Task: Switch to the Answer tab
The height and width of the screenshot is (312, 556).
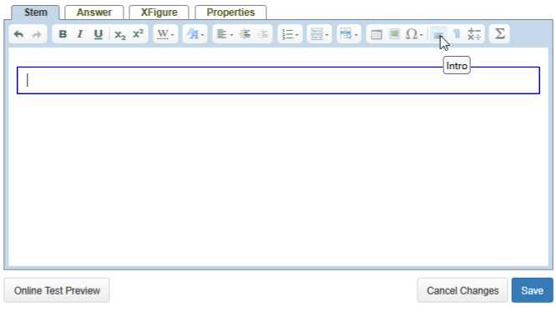Action: point(94,13)
